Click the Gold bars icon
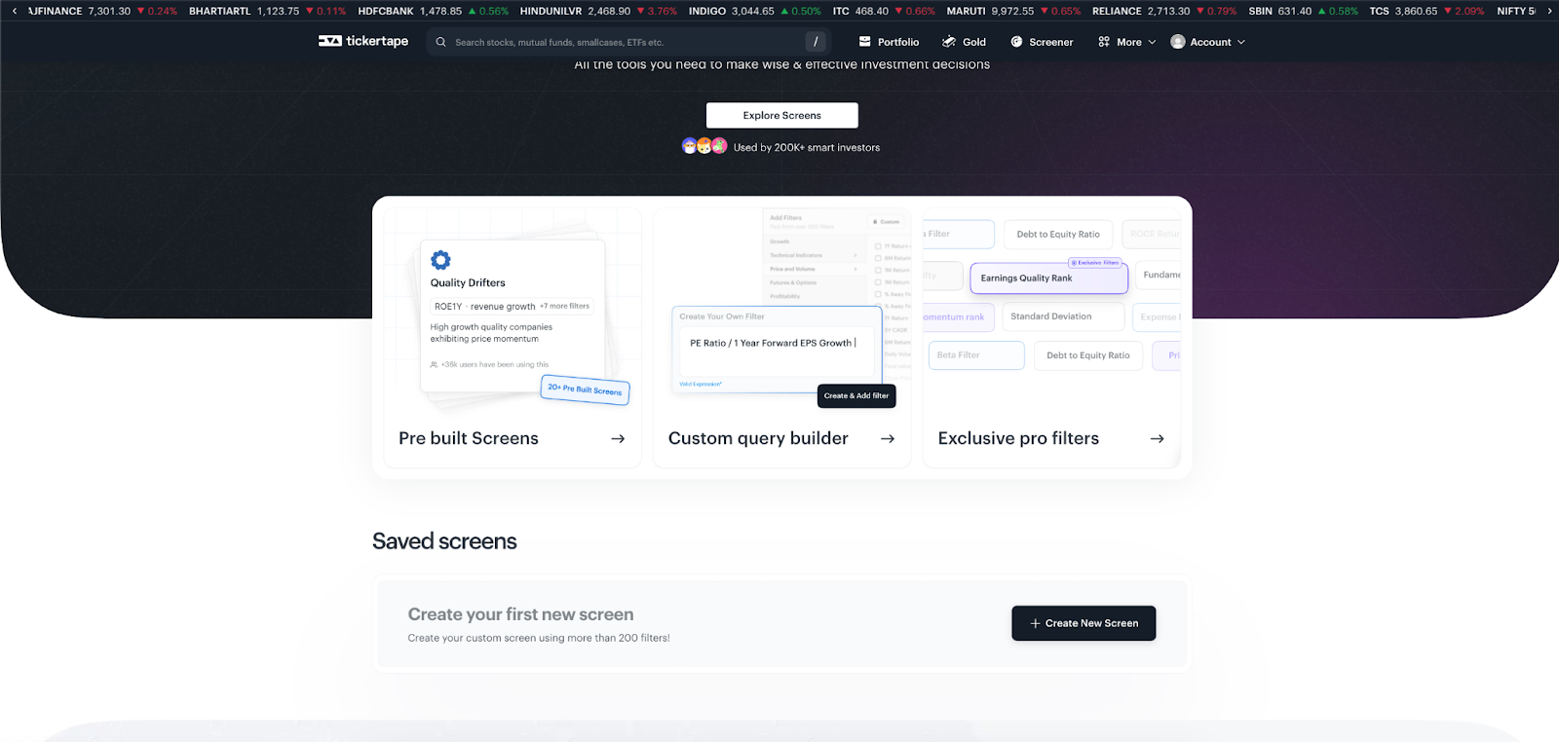The height and width of the screenshot is (742, 1559). point(949,42)
